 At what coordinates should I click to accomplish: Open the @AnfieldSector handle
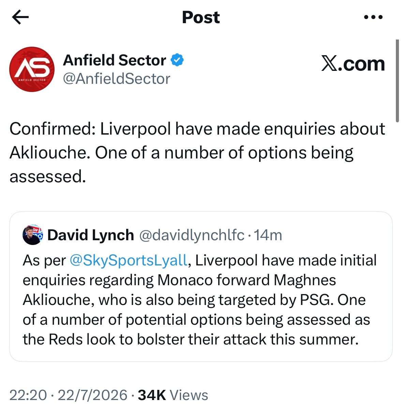coord(117,79)
